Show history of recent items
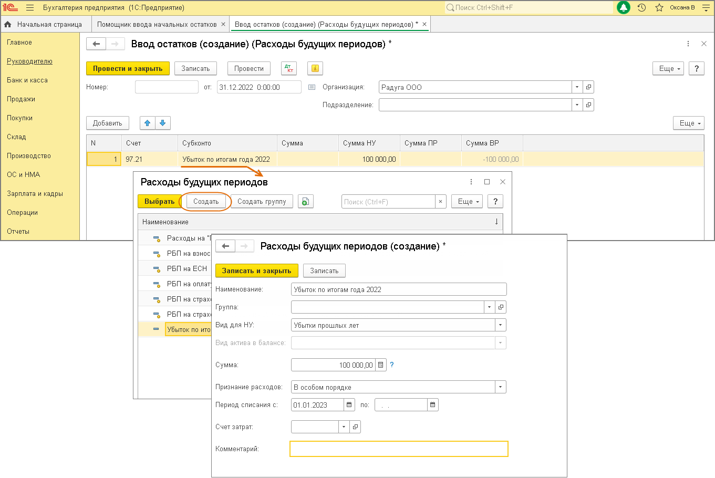The height and width of the screenshot is (478, 715). click(641, 8)
